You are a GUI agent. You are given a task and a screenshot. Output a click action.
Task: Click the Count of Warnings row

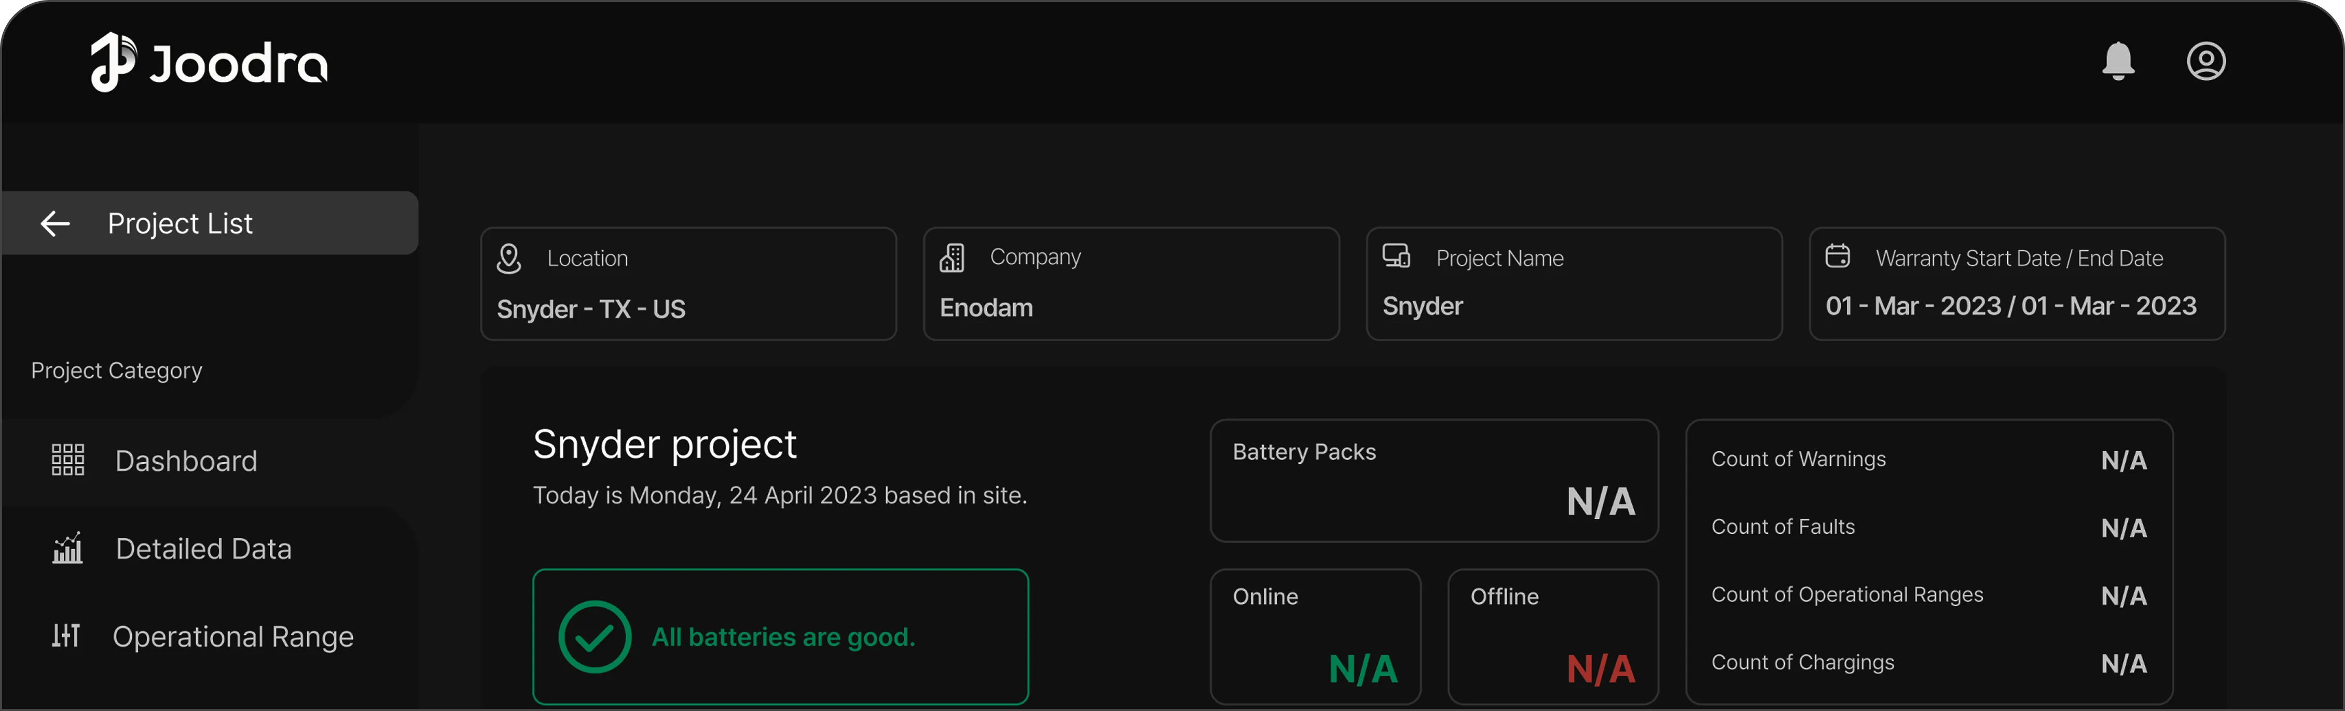coord(1929,459)
